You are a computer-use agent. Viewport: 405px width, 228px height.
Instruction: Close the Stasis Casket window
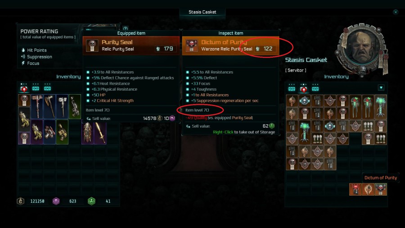click(396, 12)
